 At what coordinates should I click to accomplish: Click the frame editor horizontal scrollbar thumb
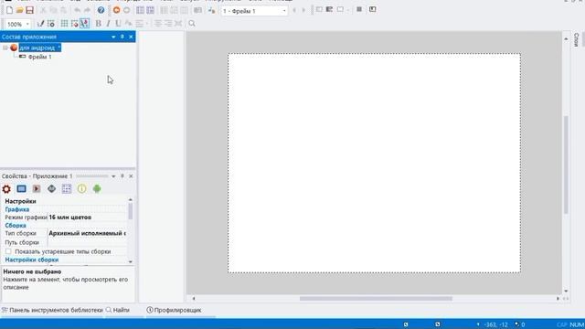pyautogui.click(x=376, y=299)
